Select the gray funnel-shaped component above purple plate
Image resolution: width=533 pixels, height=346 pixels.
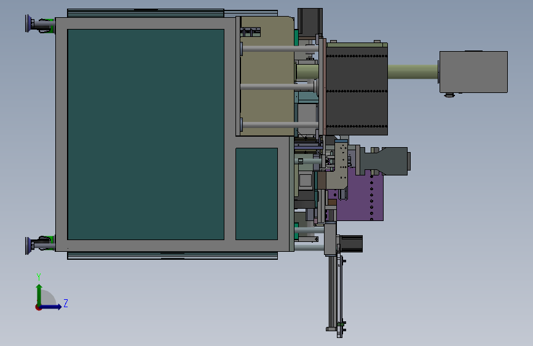(x=384, y=161)
